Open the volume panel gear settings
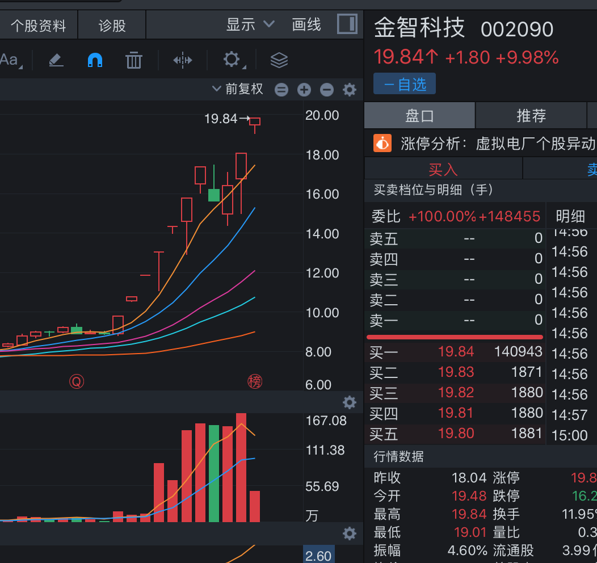Viewport: 597px width, 563px height. click(x=350, y=403)
